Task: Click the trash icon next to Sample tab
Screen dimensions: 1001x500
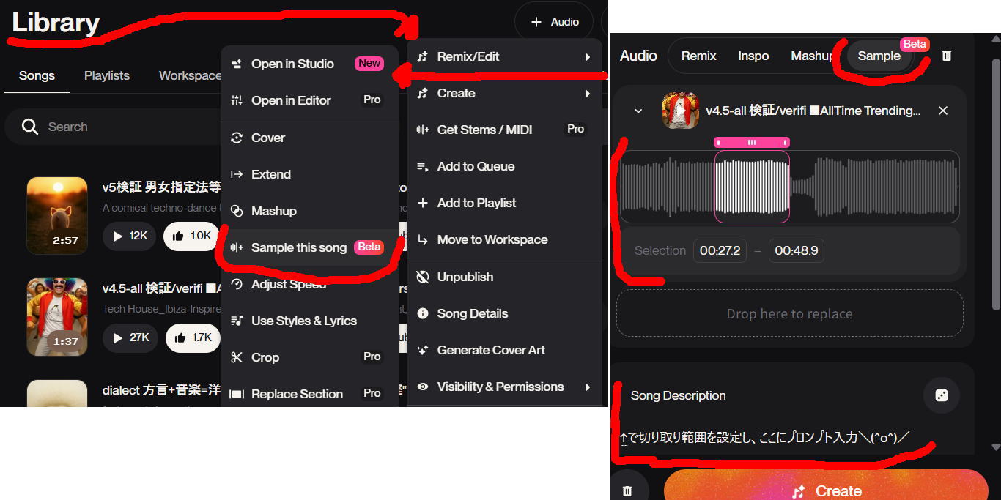Action: 947,56
